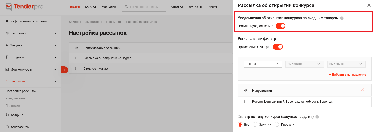Collapse sidebar with red arrow button
The image size is (375, 132).
click(x=64, y=70)
